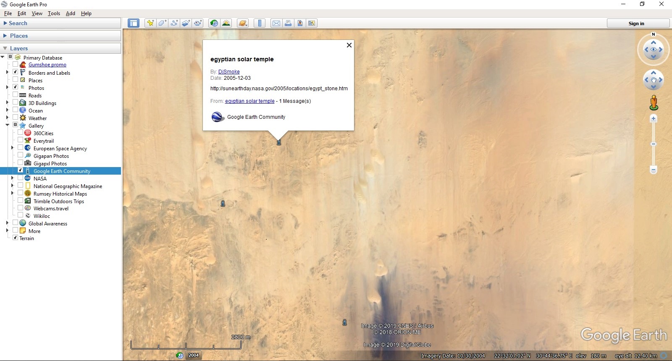
Task: Enable the Roads layer checkbox
Action: click(x=16, y=95)
